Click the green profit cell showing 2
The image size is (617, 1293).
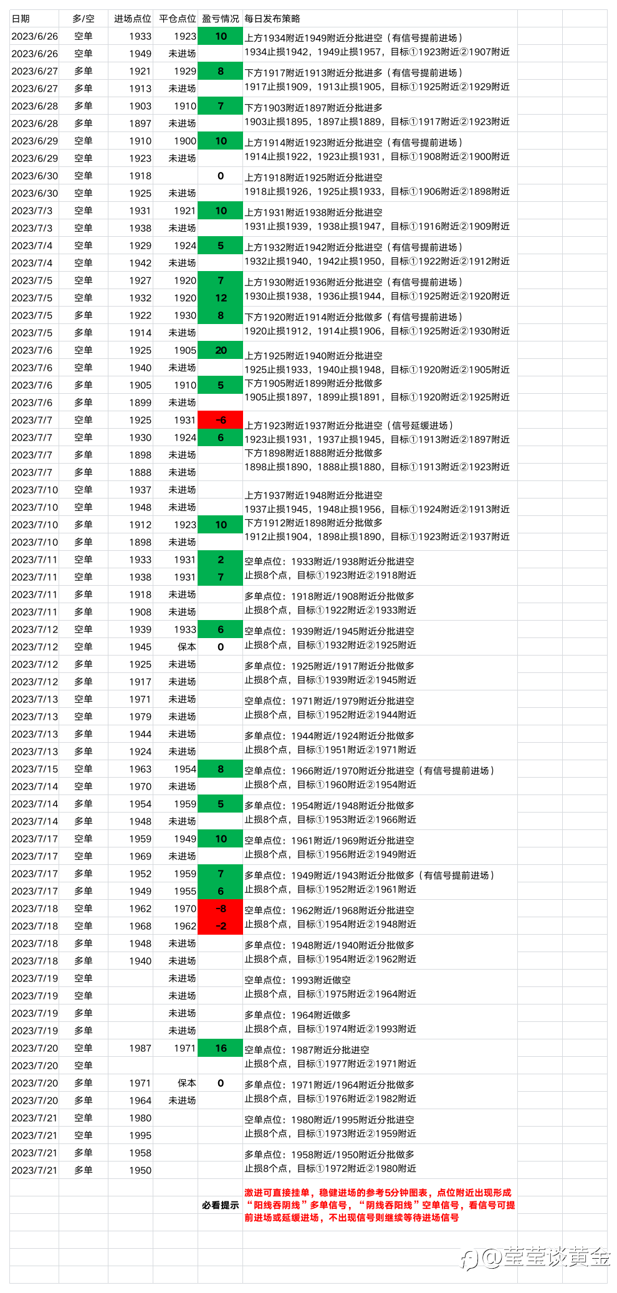pos(221,560)
